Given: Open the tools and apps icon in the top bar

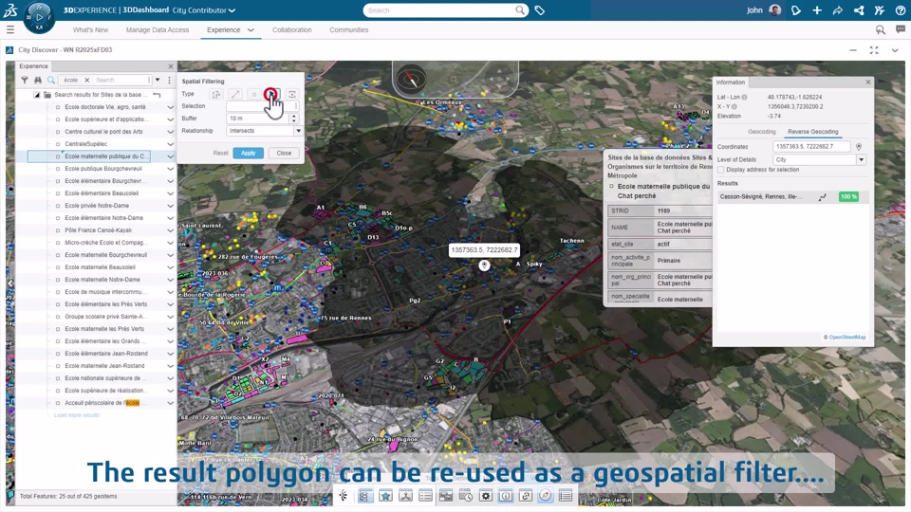Looking at the screenshot, I should tap(880, 10).
